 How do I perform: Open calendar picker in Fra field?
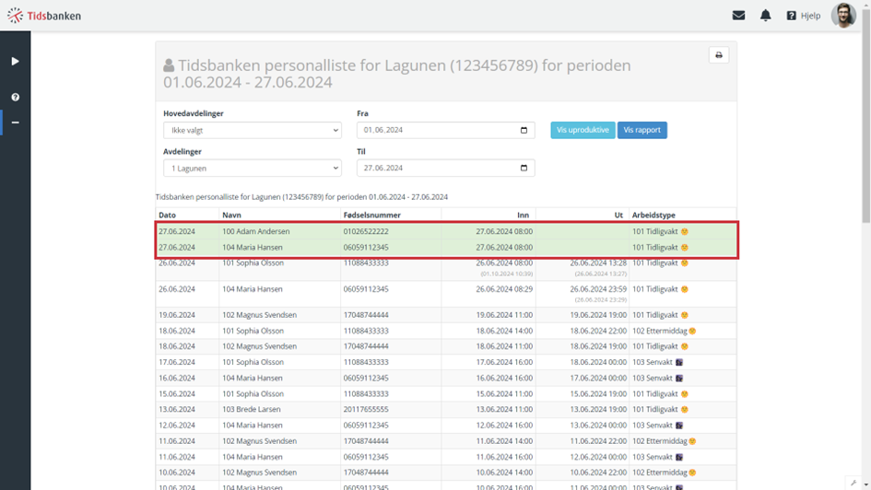(524, 131)
